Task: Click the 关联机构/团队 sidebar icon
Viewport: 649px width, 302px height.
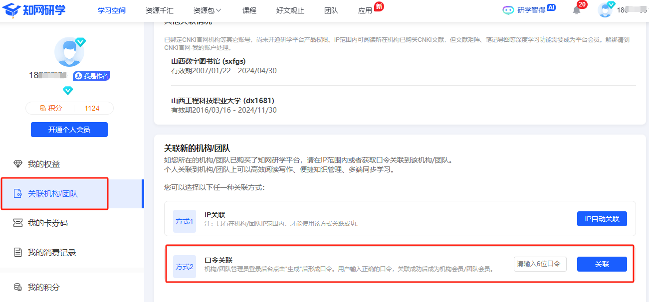Action: pyautogui.click(x=18, y=194)
